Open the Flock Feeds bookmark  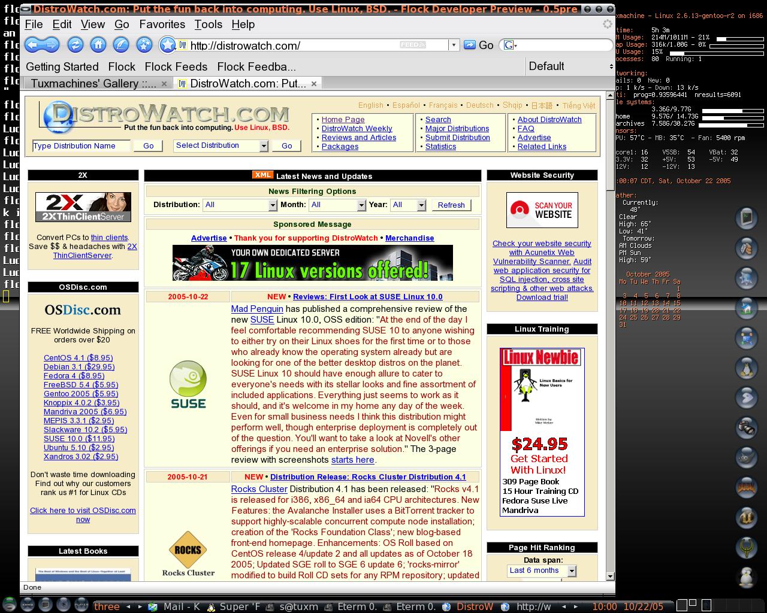(176, 66)
